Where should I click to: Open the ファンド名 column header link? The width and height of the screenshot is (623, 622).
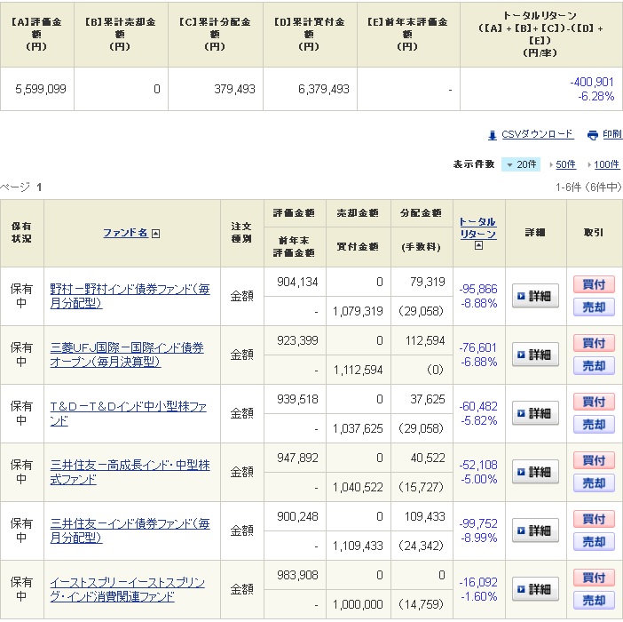125,233
